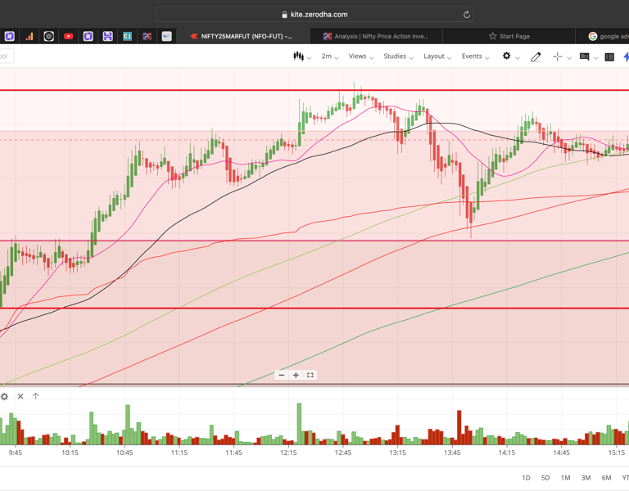The width and height of the screenshot is (629, 491).
Task: Select the 5D range button
Action: (545, 478)
